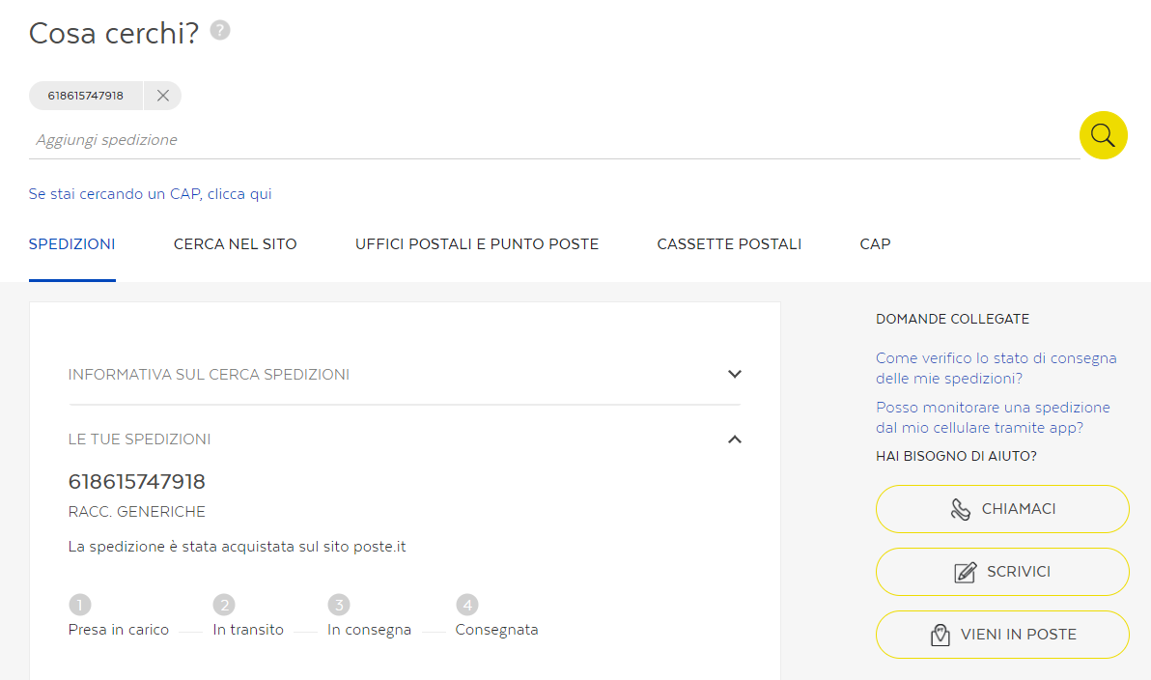This screenshot has height=680, width=1151.
Task: Switch to CASSETTE POSTALI tab
Action: tap(729, 244)
